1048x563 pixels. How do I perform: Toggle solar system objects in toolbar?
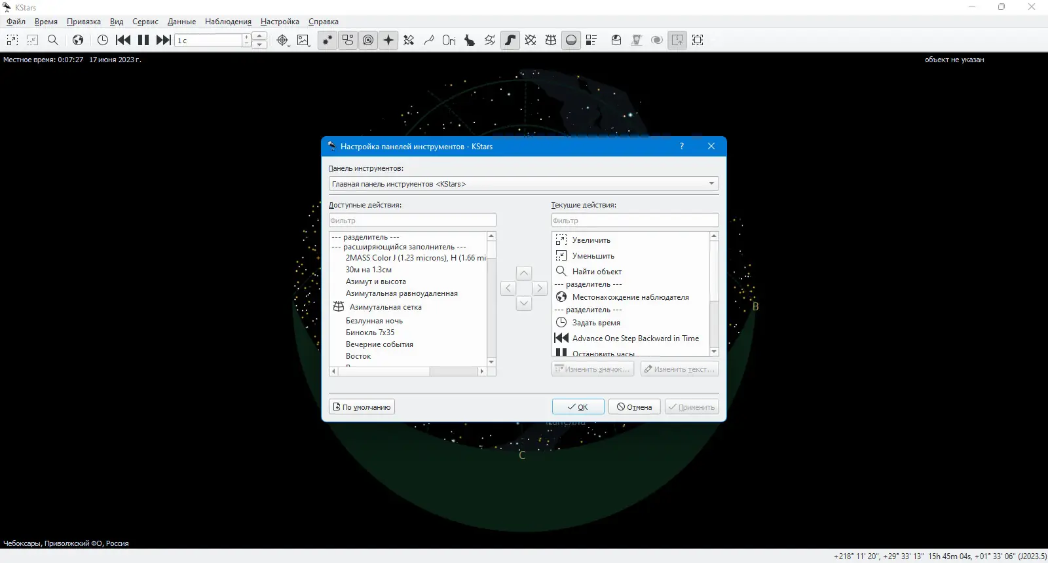pyautogui.click(x=368, y=40)
